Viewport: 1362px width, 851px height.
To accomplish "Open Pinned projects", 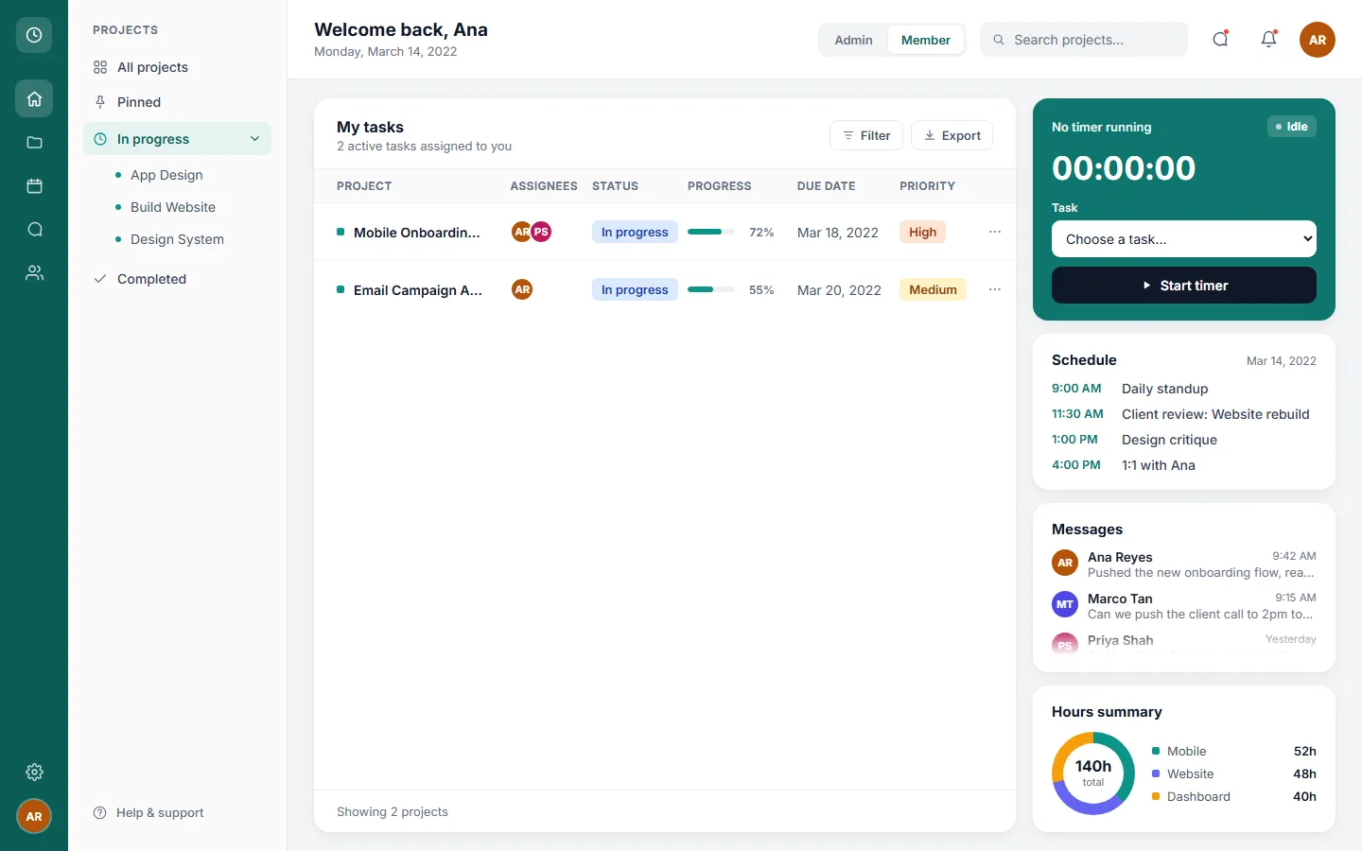I will tap(177, 102).
